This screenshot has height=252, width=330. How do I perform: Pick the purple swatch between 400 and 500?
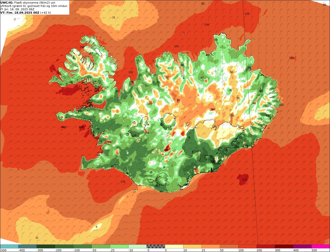point(302,246)
